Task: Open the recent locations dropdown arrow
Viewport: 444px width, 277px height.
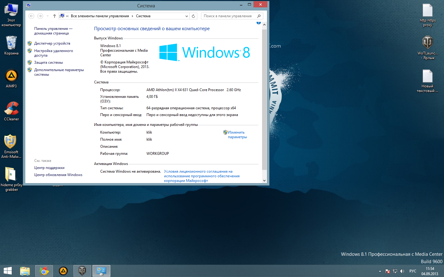Action: click(47, 16)
